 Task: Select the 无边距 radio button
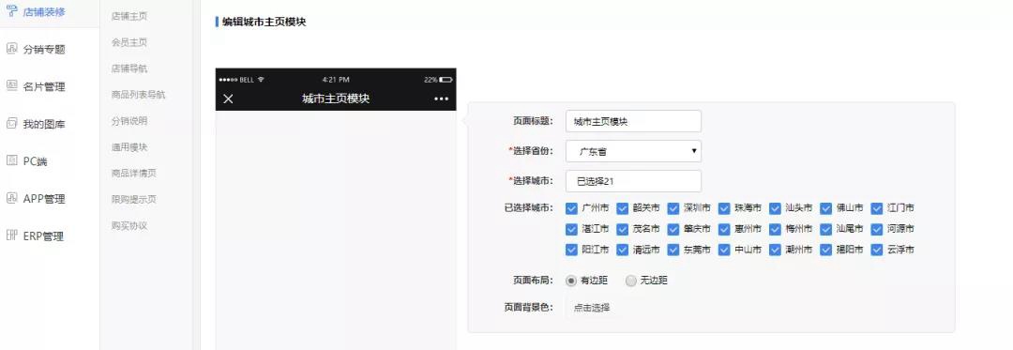tap(631, 281)
